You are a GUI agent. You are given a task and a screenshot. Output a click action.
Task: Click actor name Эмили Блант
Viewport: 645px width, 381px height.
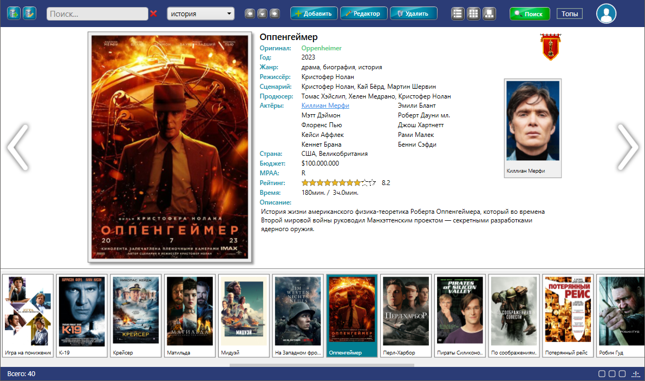pyautogui.click(x=416, y=106)
